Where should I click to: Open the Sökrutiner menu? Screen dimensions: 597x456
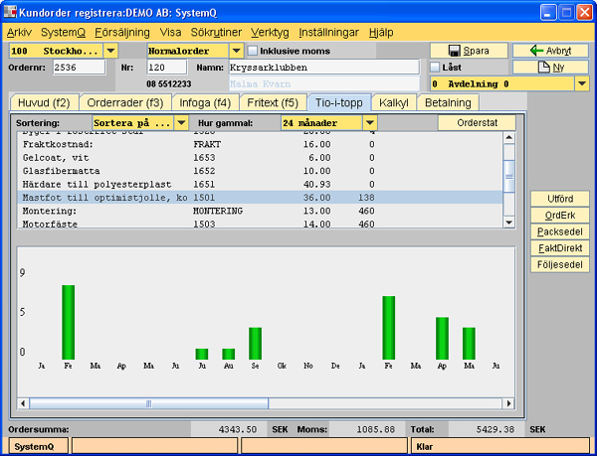(216, 33)
